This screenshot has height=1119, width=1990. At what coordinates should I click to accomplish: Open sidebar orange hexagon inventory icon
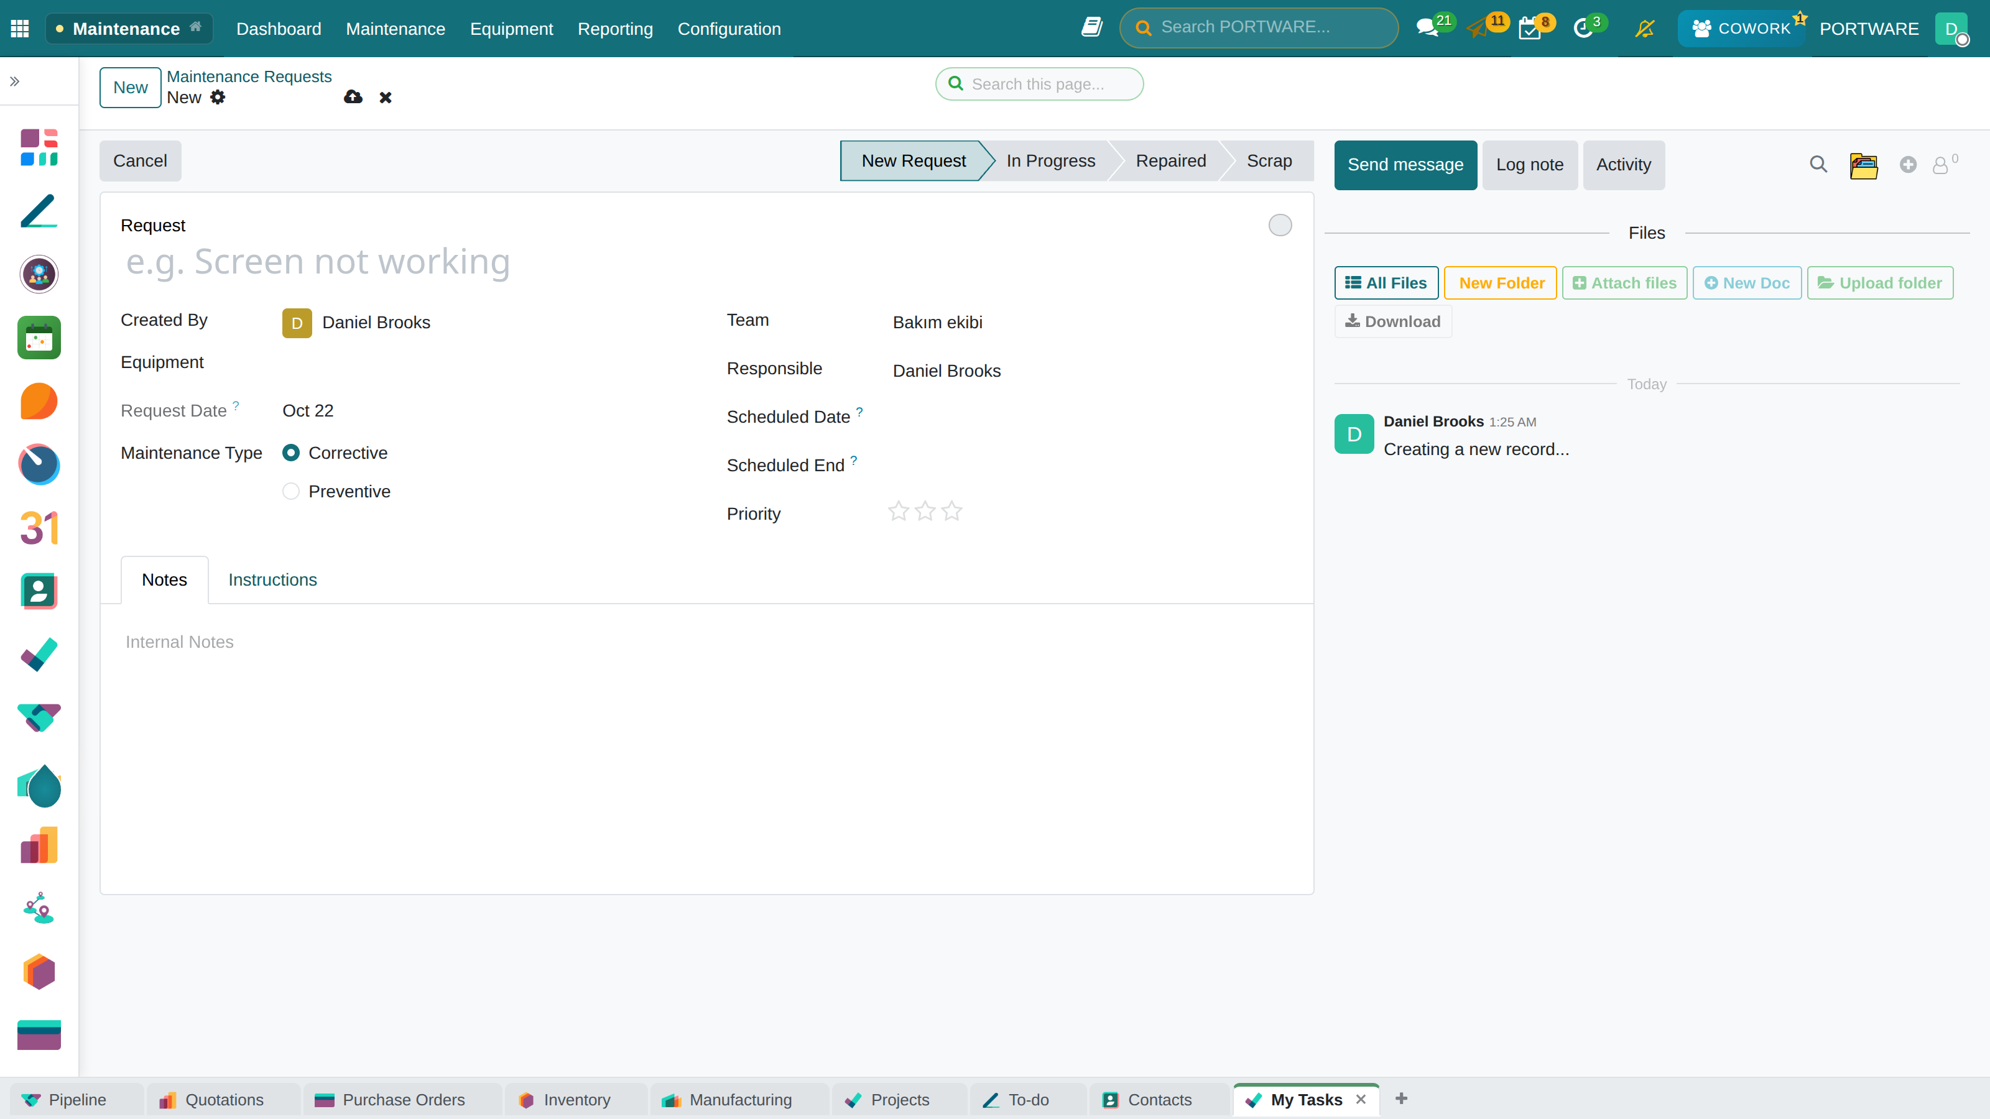[x=39, y=972]
